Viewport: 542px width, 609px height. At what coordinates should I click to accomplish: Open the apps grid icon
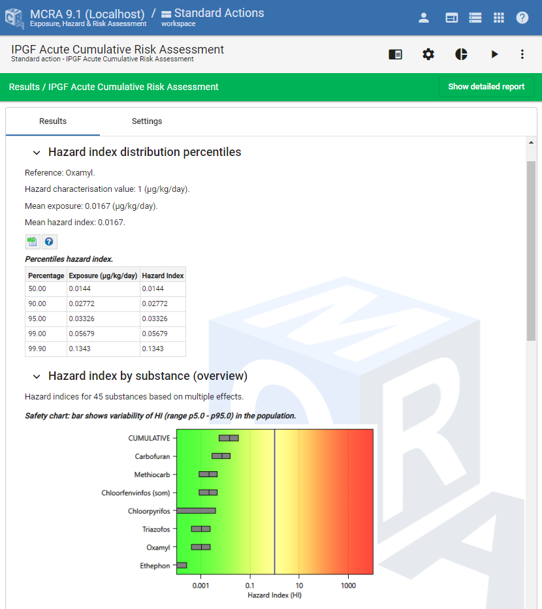pos(499,18)
